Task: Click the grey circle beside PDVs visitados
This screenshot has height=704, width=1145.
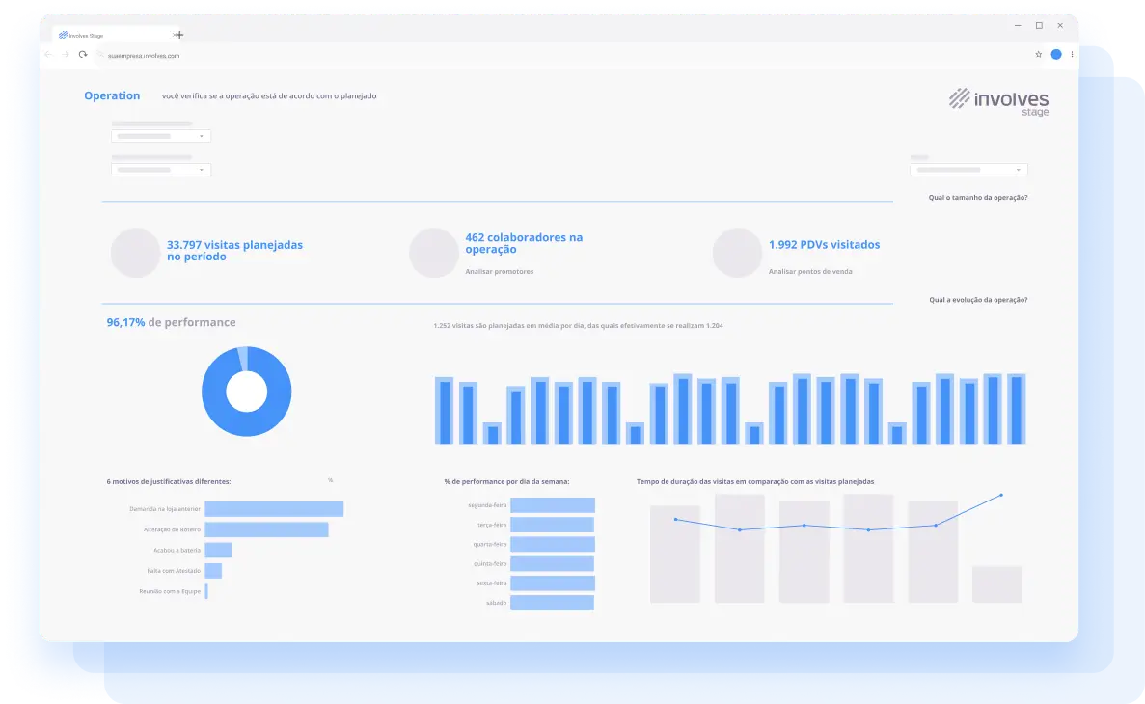Action: (x=737, y=253)
